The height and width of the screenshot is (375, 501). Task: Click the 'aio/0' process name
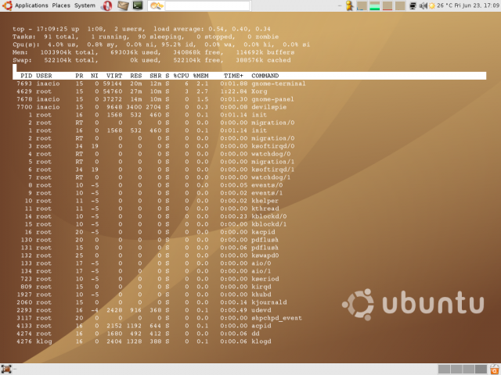coord(261,263)
